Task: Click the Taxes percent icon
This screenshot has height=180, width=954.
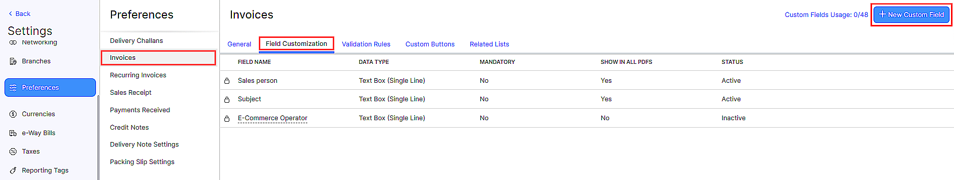Action: (13, 152)
